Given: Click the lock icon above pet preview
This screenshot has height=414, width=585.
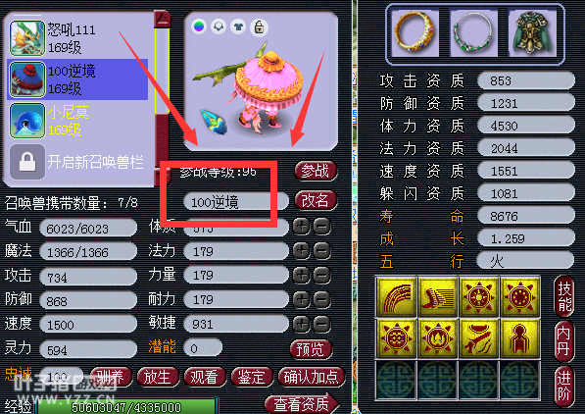Looking at the screenshot, I should [x=259, y=27].
